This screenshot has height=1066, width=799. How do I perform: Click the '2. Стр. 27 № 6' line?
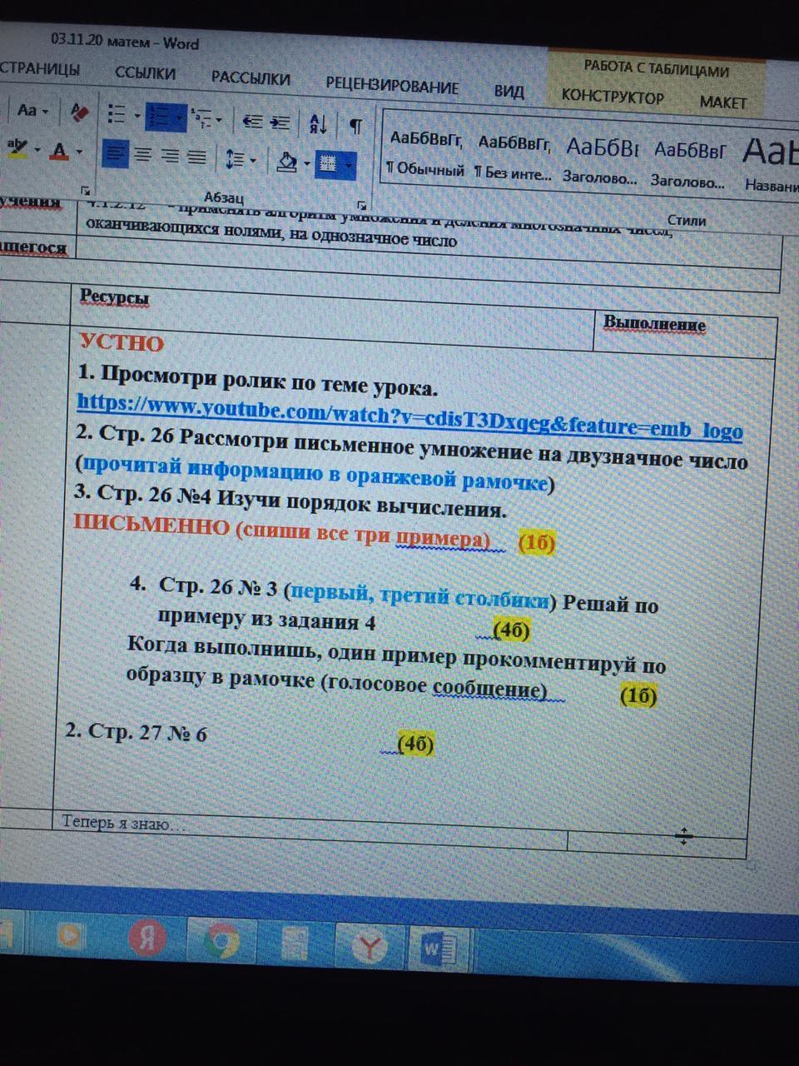tap(136, 732)
